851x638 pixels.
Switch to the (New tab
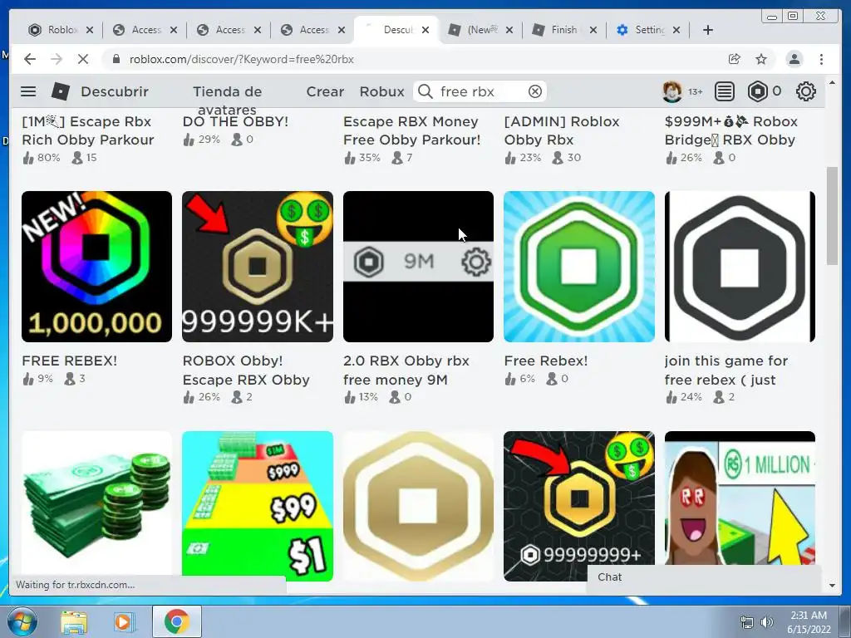(480, 30)
